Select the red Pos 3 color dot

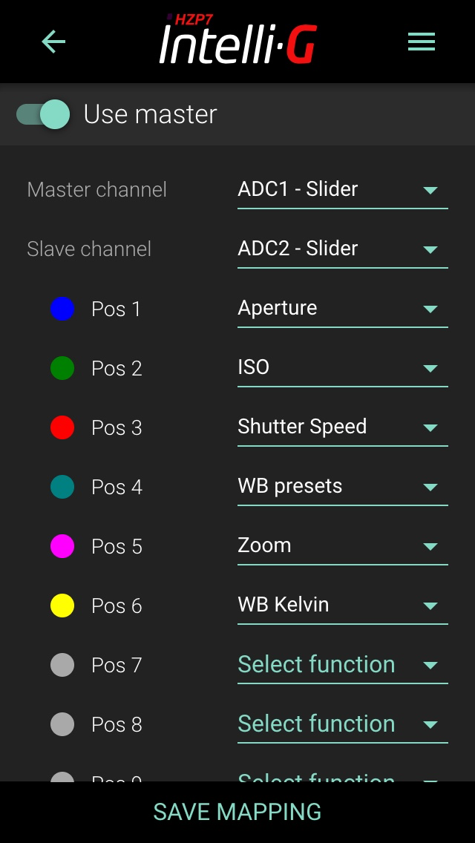(x=62, y=427)
